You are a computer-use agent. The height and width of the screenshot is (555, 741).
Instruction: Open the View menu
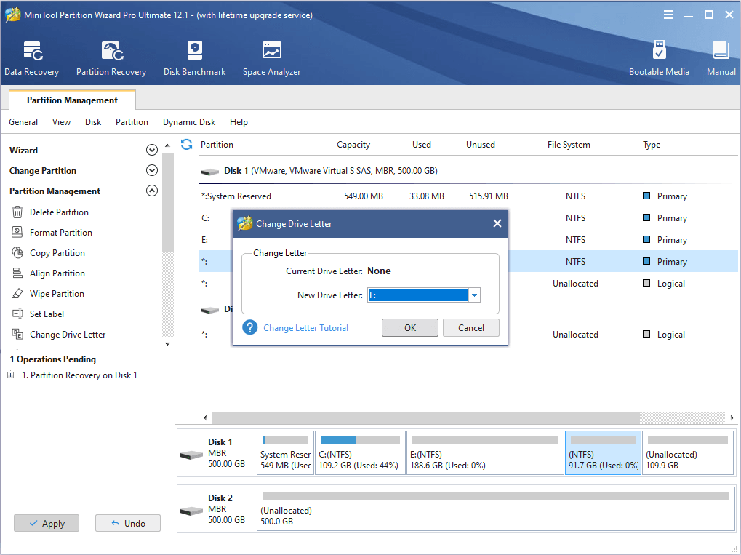click(61, 122)
